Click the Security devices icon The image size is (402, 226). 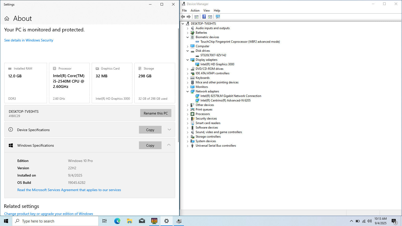pyautogui.click(x=192, y=119)
